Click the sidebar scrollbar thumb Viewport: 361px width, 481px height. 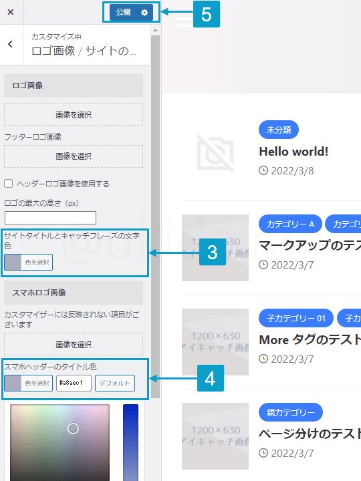point(155,216)
